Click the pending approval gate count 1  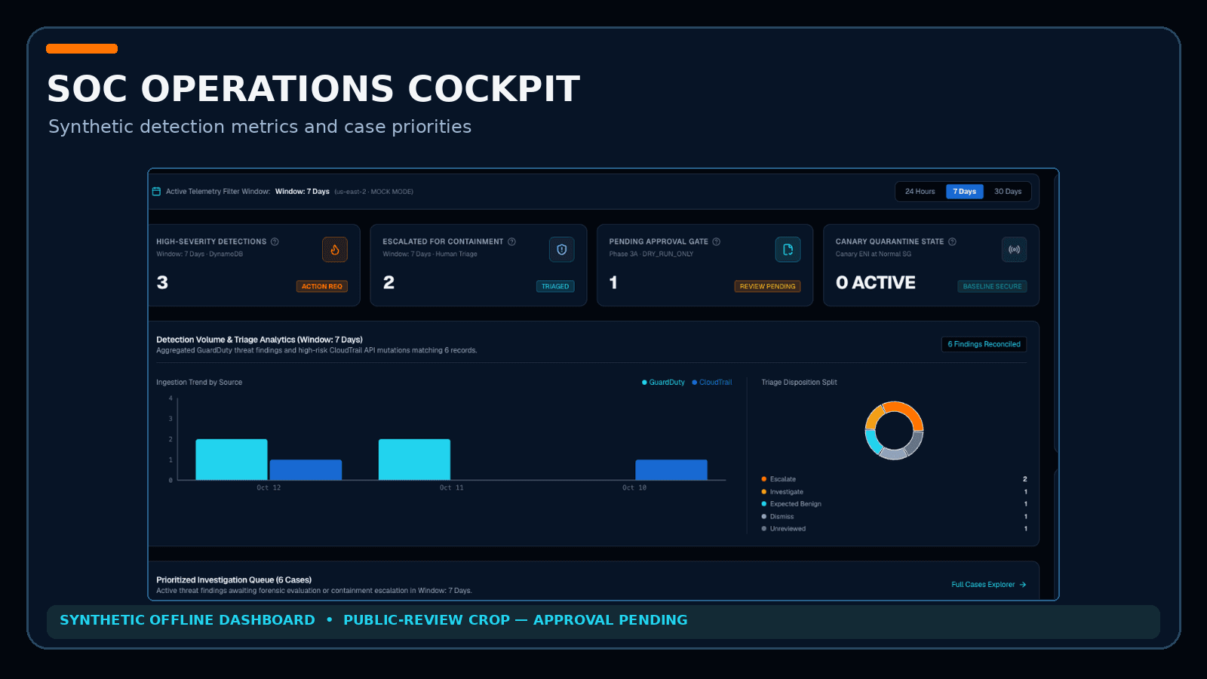tap(613, 283)
